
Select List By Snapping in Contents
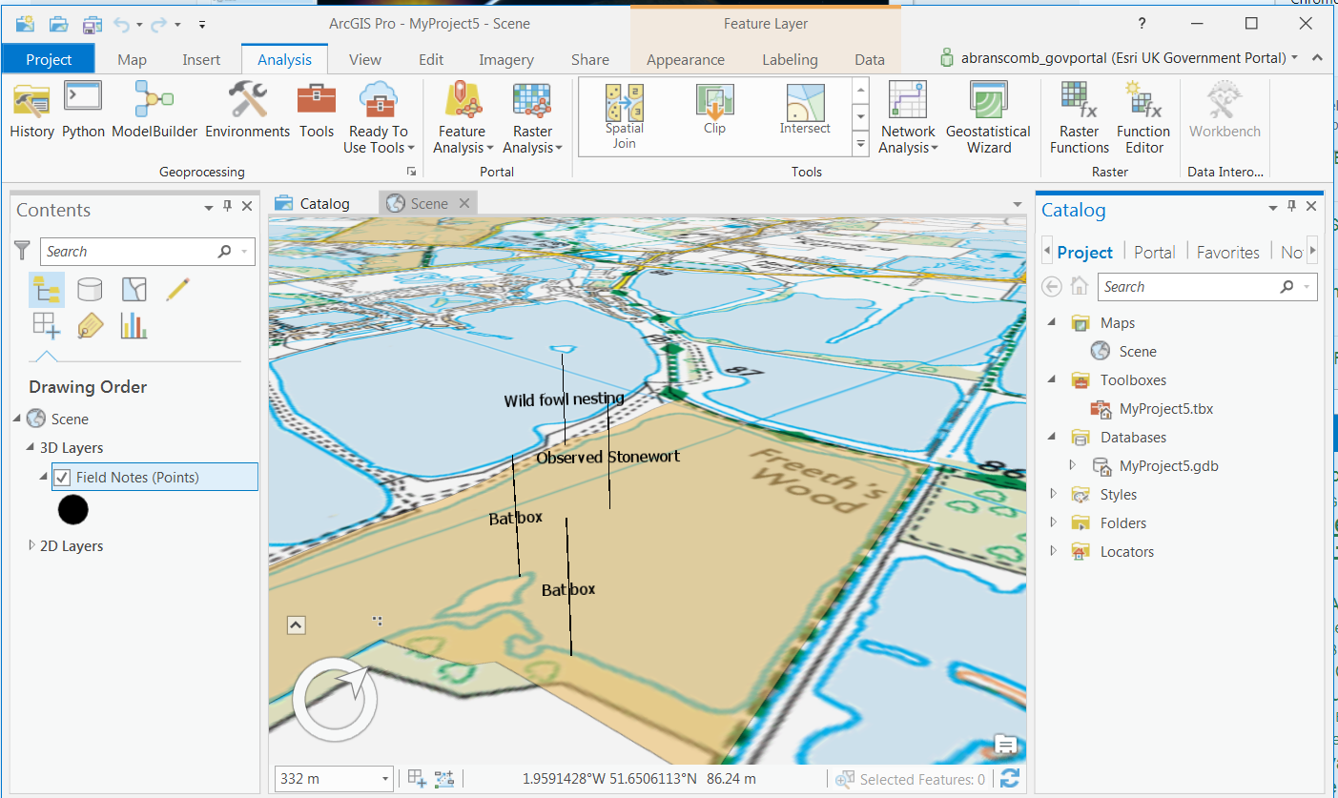[47, 325]
